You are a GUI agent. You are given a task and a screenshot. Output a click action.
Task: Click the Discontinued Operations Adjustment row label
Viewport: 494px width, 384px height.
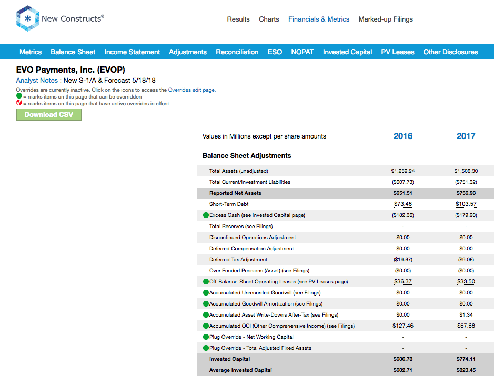pos(253,237)
